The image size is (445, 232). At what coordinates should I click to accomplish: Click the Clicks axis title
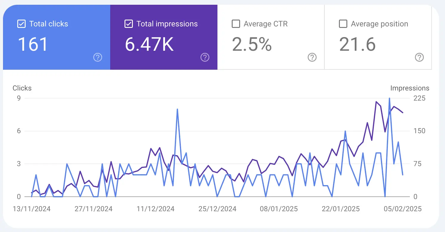point(22,88)
